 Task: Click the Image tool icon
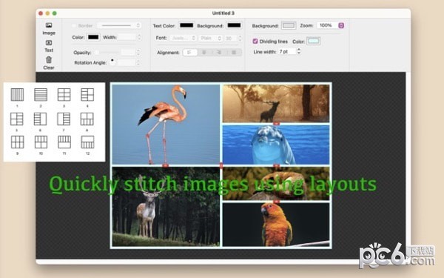pos(49,25)
